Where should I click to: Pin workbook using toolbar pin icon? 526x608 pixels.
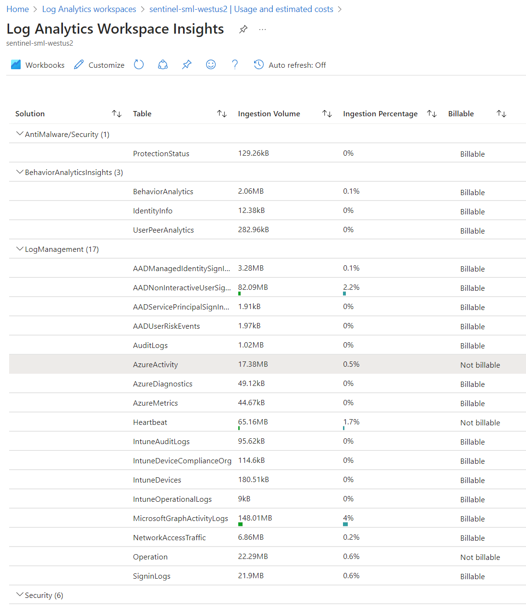[x=187, y=64]
